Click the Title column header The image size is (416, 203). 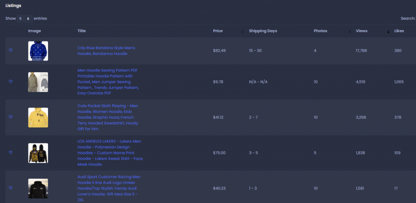coord(81,31)
